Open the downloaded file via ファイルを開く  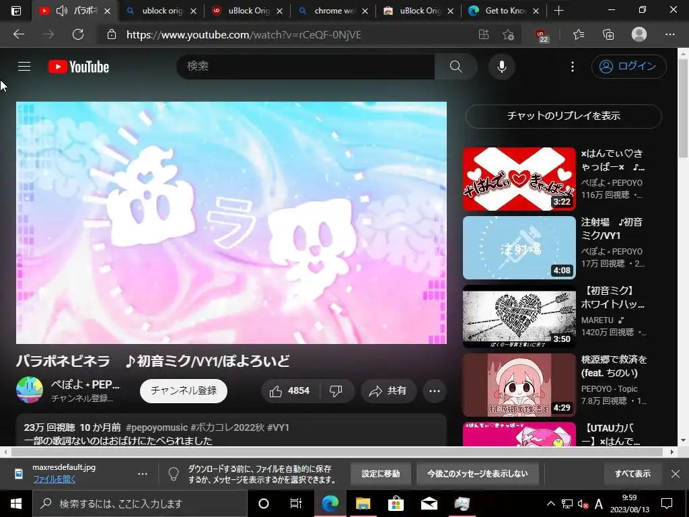[54, 479]
